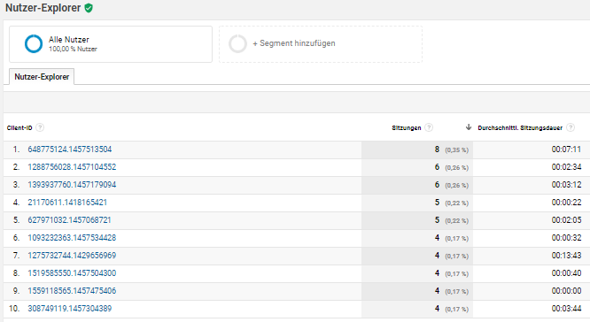Click session duration 00:02:34
The width and height of the screenshot is (590, 322).
pyautogui.click(x=566, y=167)
